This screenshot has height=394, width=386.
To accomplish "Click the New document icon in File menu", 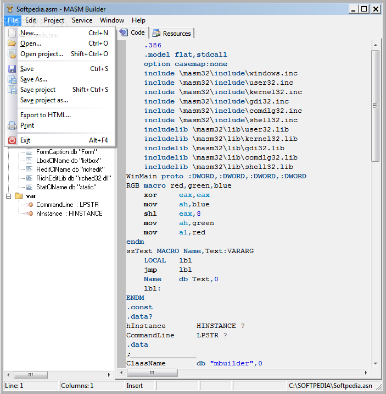I will coord(12,33).
